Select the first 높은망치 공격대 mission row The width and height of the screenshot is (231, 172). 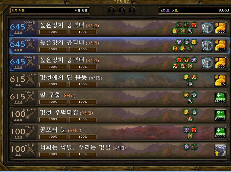[x=119, y=28]
